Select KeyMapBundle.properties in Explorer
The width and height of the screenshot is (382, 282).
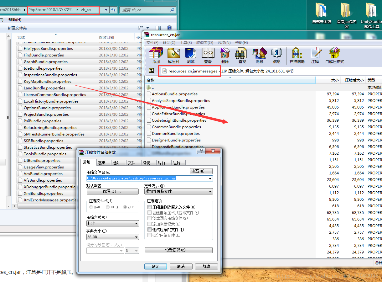click(x=48, y=81)
